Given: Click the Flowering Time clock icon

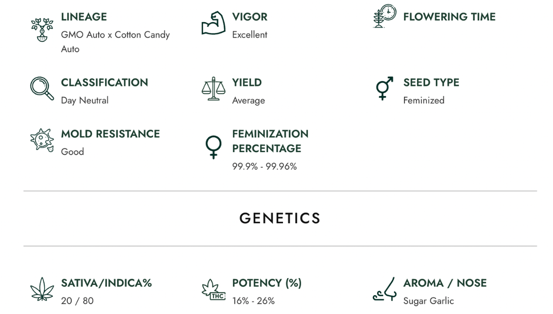Looking at the screenshot, I should coord(384,17).
